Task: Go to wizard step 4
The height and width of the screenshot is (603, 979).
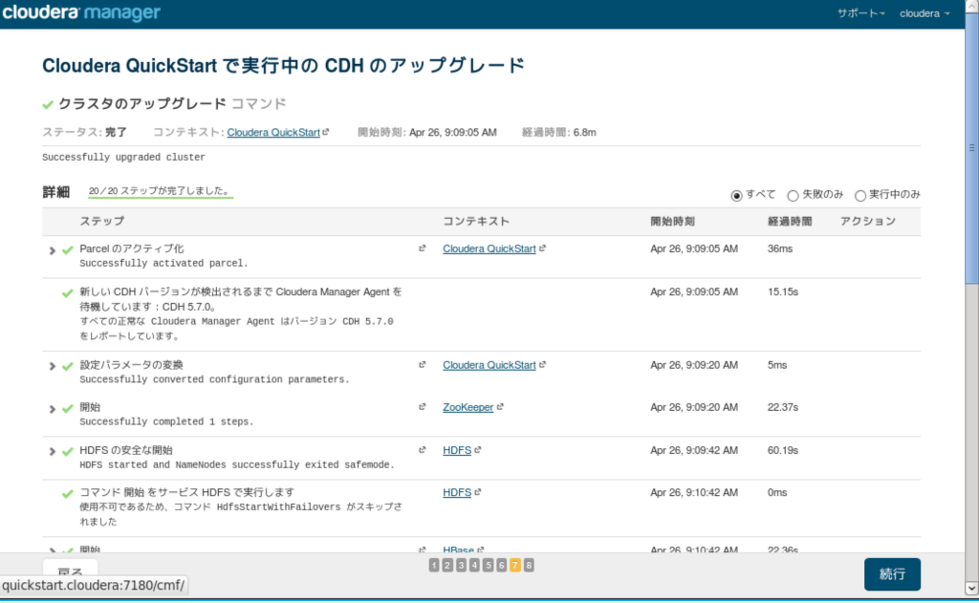Action: 474,566
